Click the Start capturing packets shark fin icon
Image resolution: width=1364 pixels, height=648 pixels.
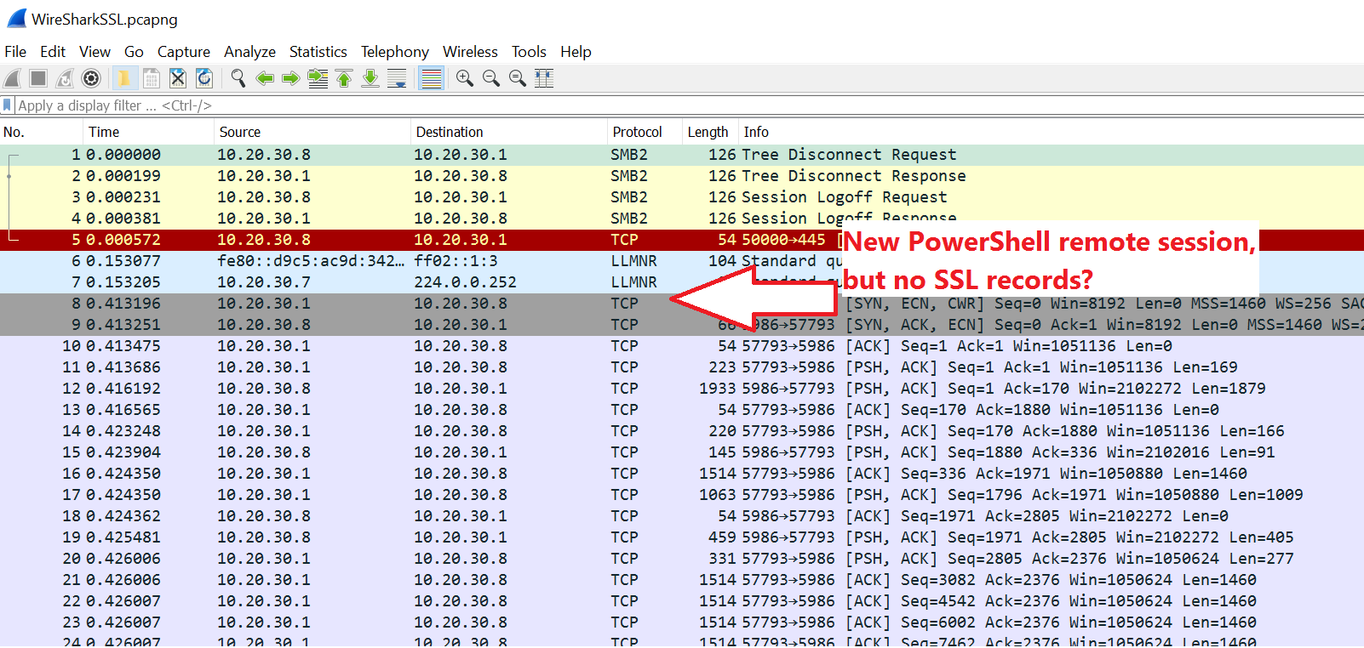coord(12,79)
